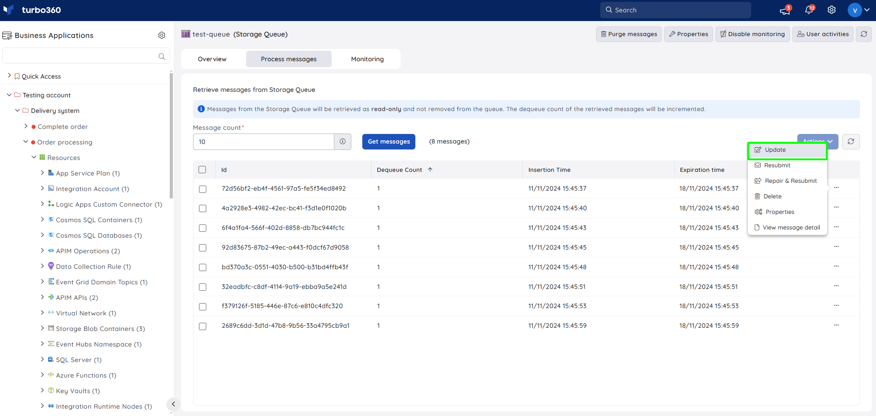Open row options for message f379126f
The width and height of the screenshot is (876, 416).
[836, 305]
